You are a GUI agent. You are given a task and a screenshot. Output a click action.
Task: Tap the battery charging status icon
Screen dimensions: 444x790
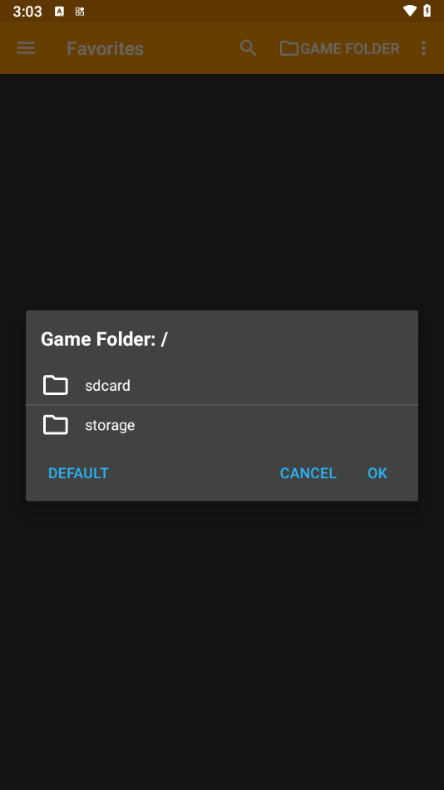coord(427,11)
